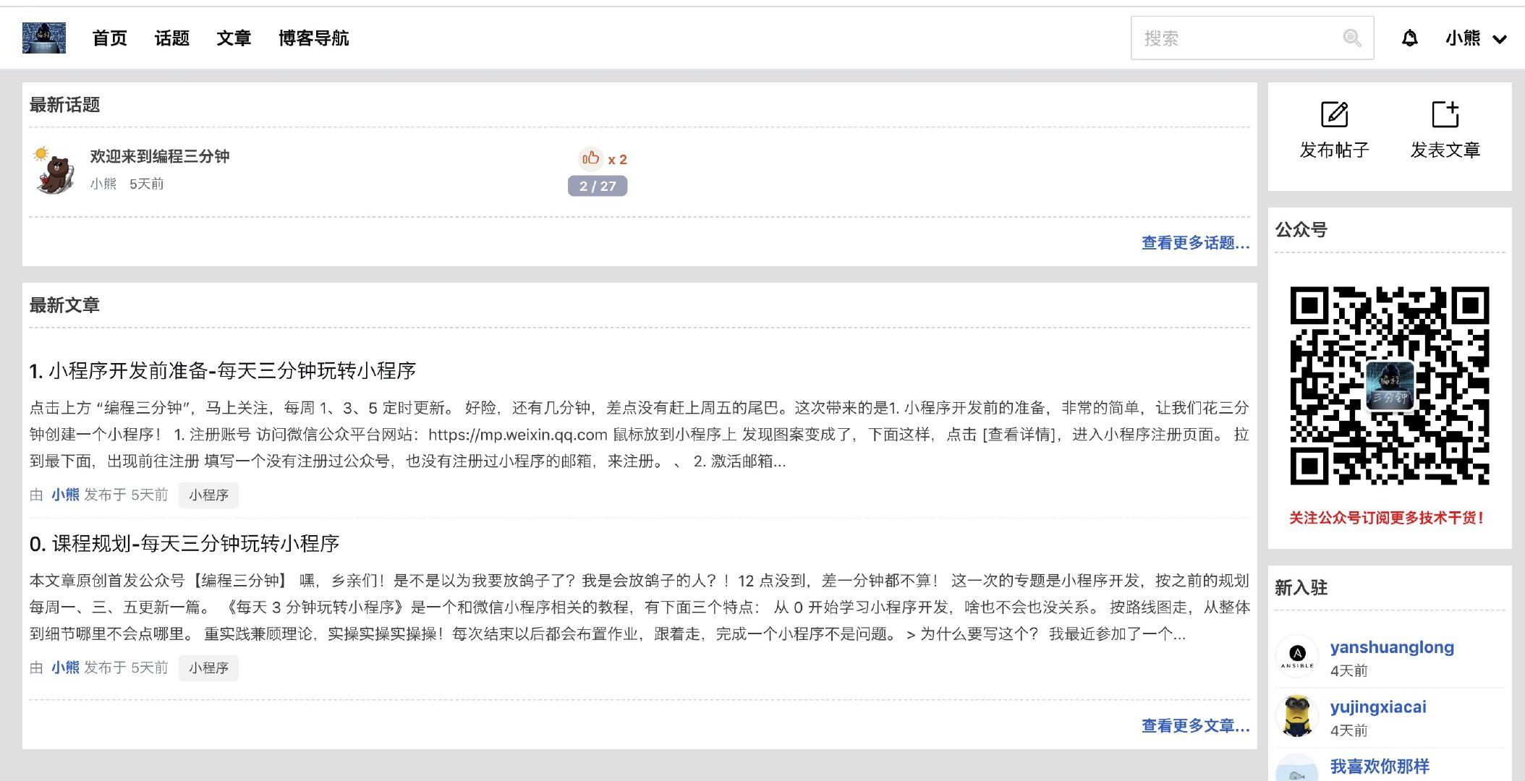Go to the 首页 menu item
Screen dimensions: 1525x781
(x=110, y=38)
